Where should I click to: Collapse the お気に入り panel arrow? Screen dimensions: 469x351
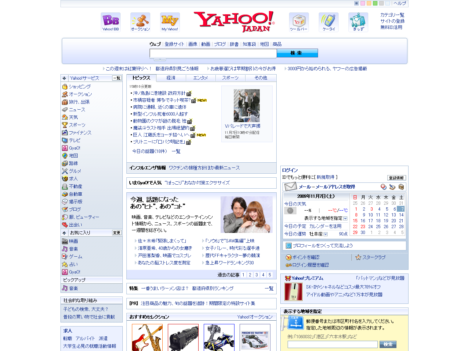click(x=64, y=233)
